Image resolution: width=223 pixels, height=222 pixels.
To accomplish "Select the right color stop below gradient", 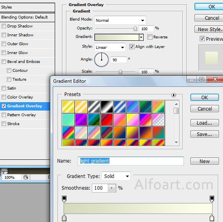I will pos(212,218).
